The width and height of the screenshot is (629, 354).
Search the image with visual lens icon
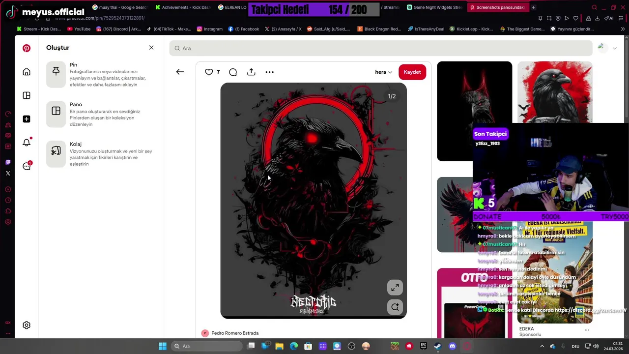(395, 307)
